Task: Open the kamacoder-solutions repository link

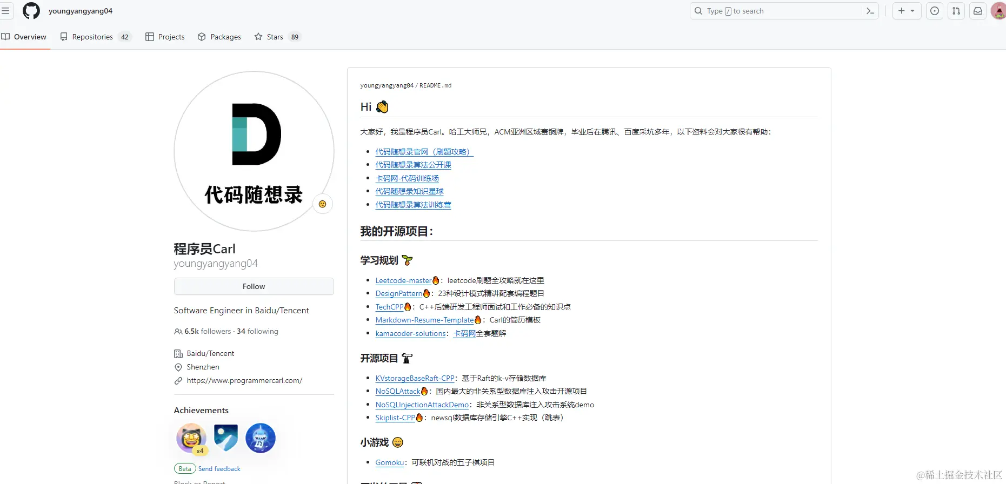Action: [410, 333]
